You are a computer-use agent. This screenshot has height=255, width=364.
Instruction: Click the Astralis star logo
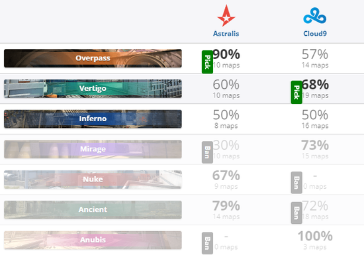pyautogui.click(x=226, y=15)
